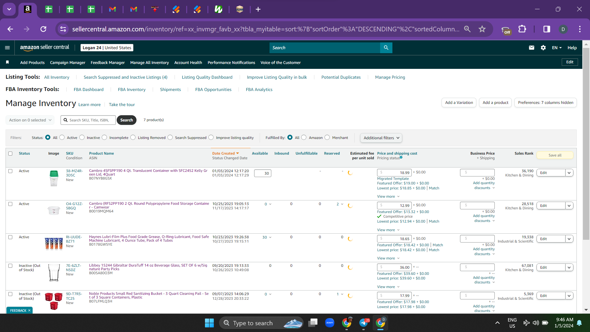The height and width of the screenshot is (332, 590).
Task: Tick checkbox for SKU O4-G12Z-5BGQ row
Action: click(10, 204)
